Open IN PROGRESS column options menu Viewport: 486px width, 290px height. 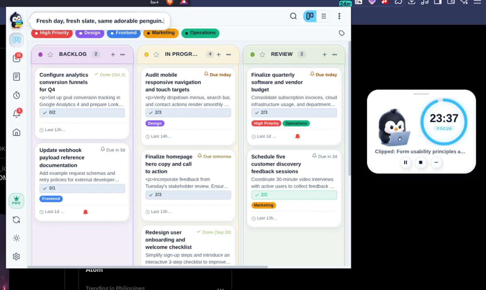[228, 54]
